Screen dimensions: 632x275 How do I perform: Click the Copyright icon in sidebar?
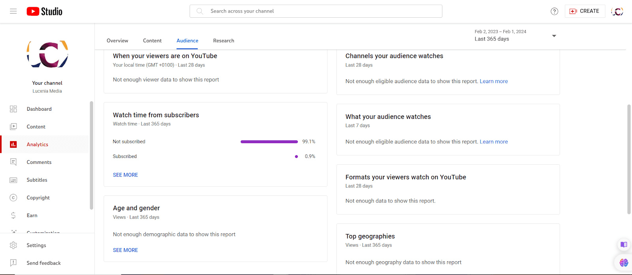tap(13, 198)
